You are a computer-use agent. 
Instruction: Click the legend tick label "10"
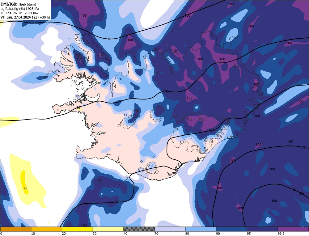[x=33, y=234]
